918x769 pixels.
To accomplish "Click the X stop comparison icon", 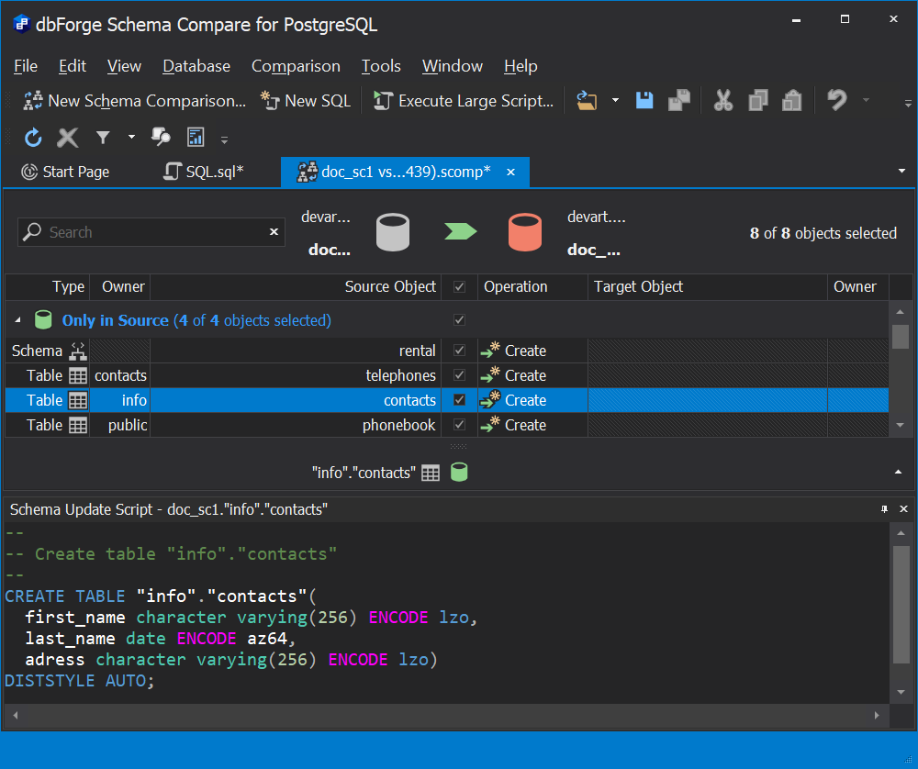I will [68, 138].
